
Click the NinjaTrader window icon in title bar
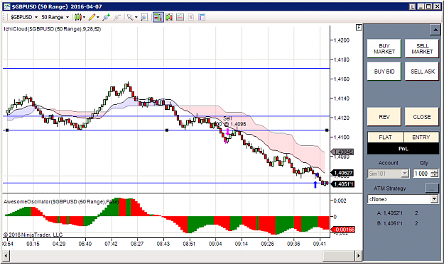click(x=7, y=6)
